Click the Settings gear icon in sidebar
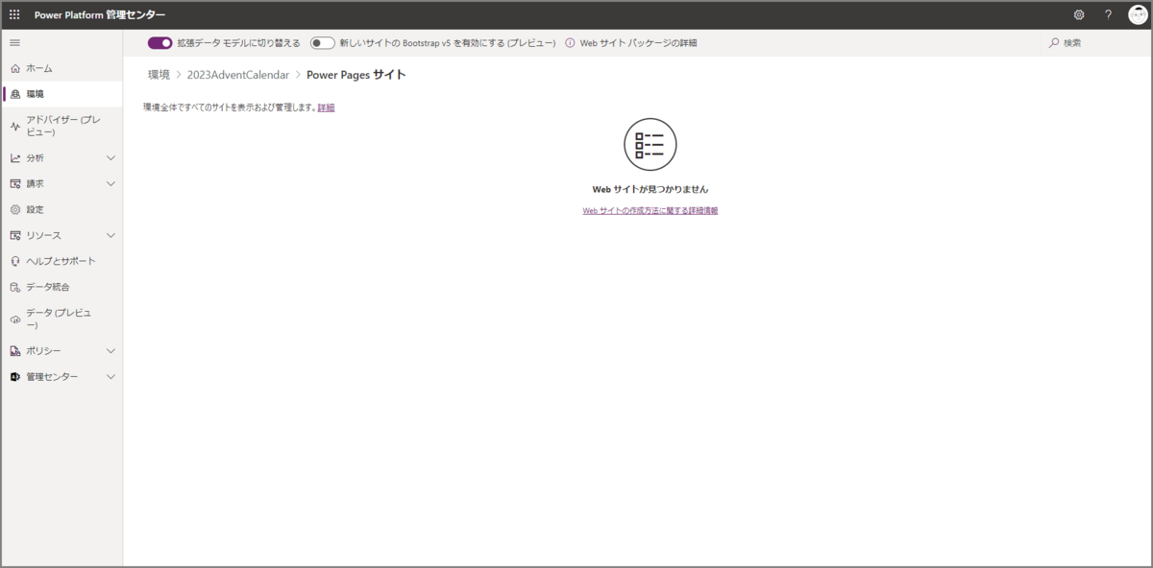 coord(14,209)
